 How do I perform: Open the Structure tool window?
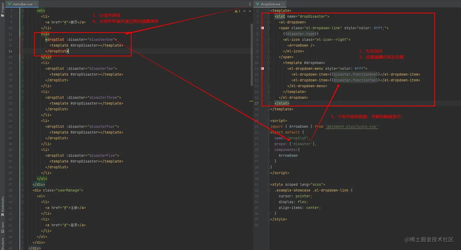2,244
